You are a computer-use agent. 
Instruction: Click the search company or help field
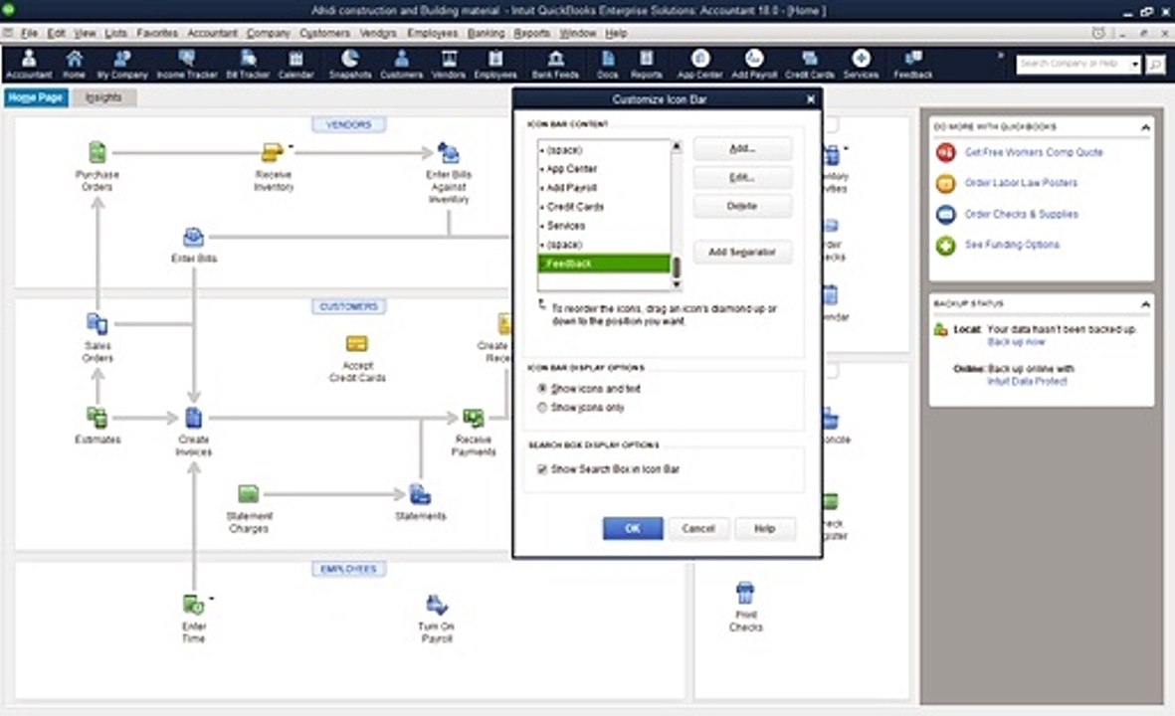[1073, 65]
